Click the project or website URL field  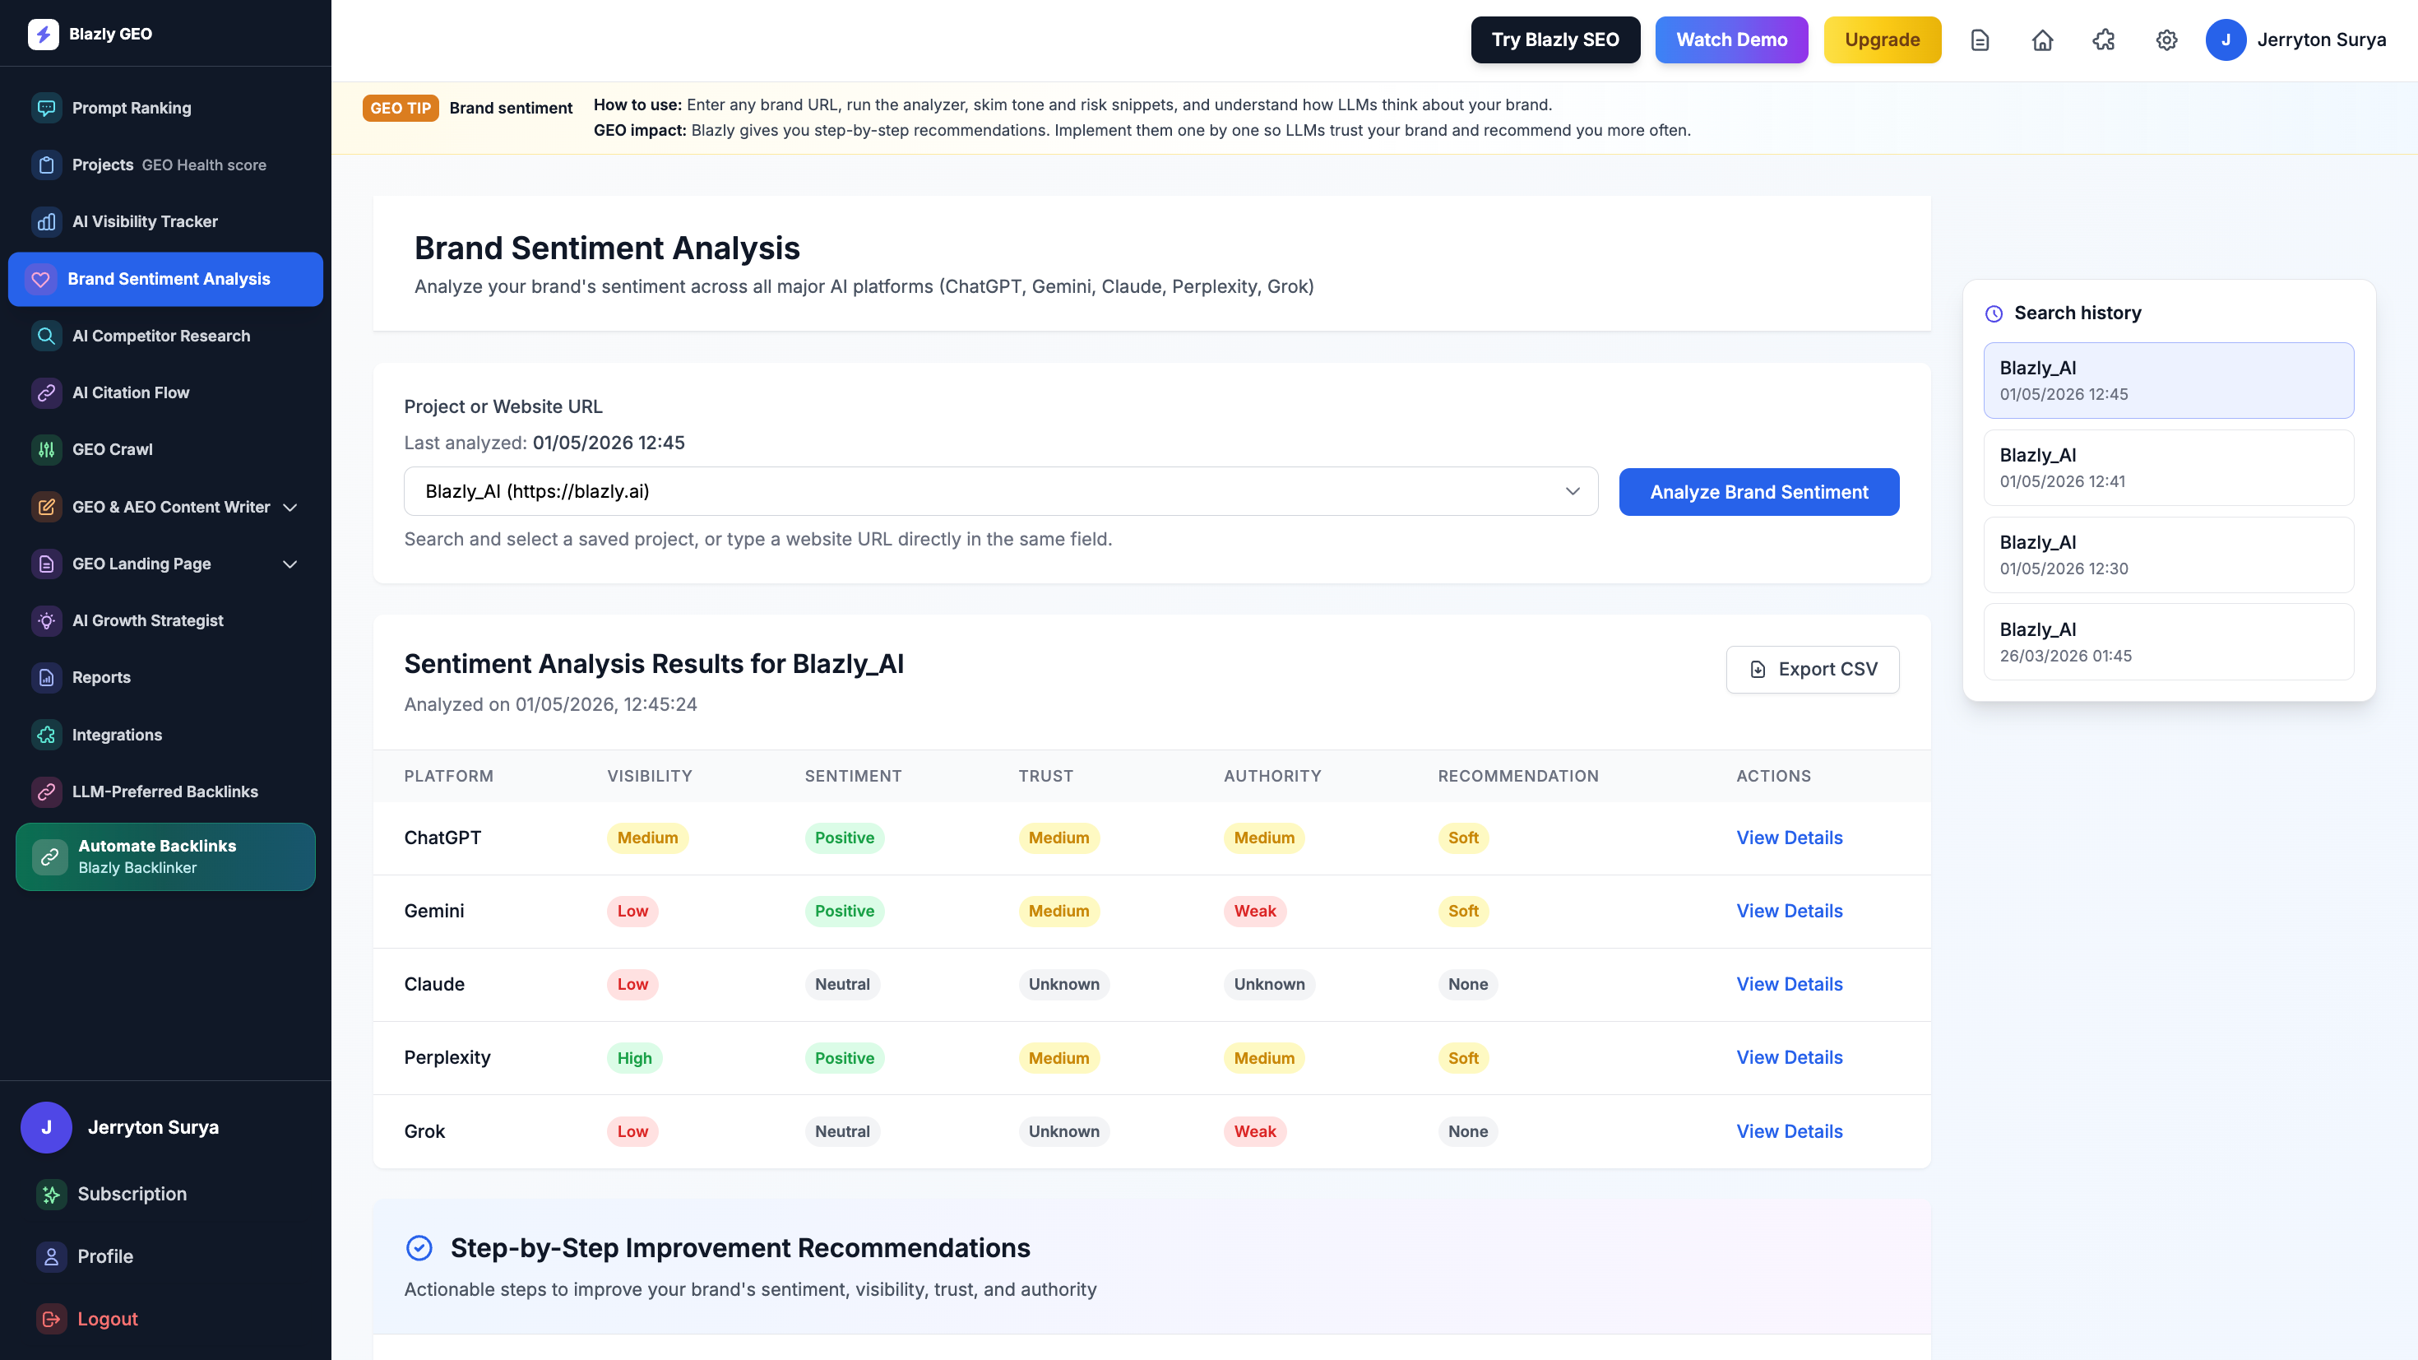tap(1001, 491)
